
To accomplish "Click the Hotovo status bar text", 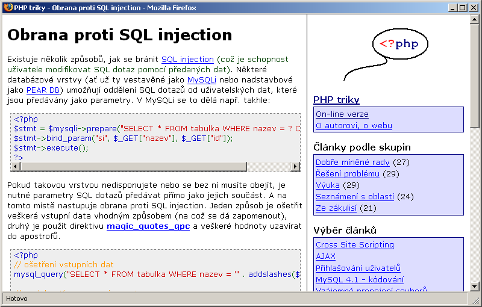I will coord(17,299).
